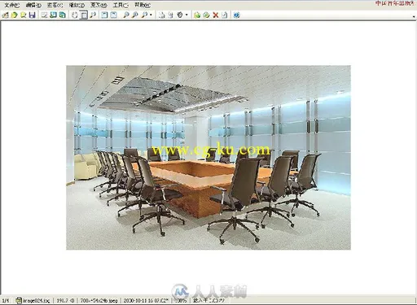Click the copy images icon
The height and width of the screenshot is (305, 417).
(63, 15)
